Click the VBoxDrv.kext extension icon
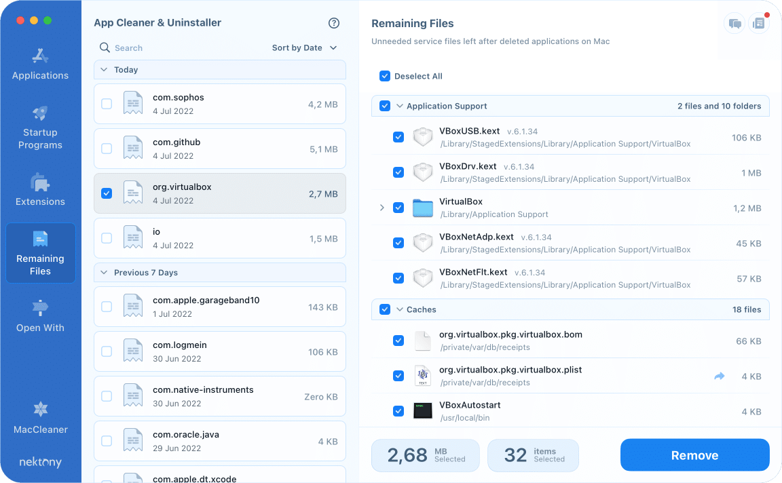 423,172
